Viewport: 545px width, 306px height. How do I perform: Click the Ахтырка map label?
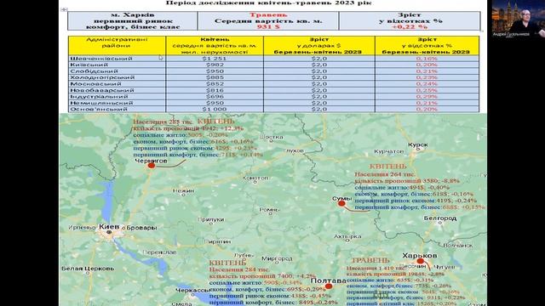tap(347, 236)
